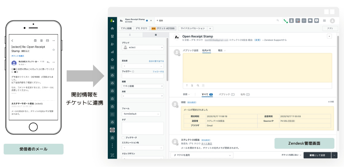Close the Open Receipt Stamp tab
The image size is (344, 167).
(x=151, y=20)
